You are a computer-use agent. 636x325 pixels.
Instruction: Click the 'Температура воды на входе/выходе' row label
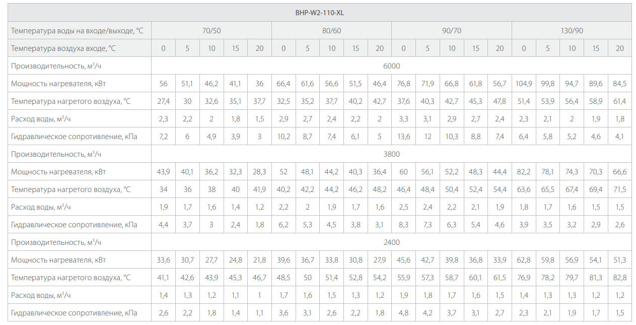pyautogui.click(x=77, y=31)
